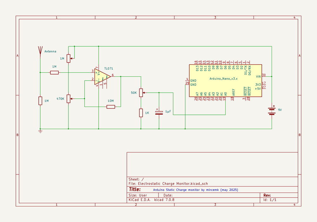Select the File name field in title block

(x=168, y=184)
